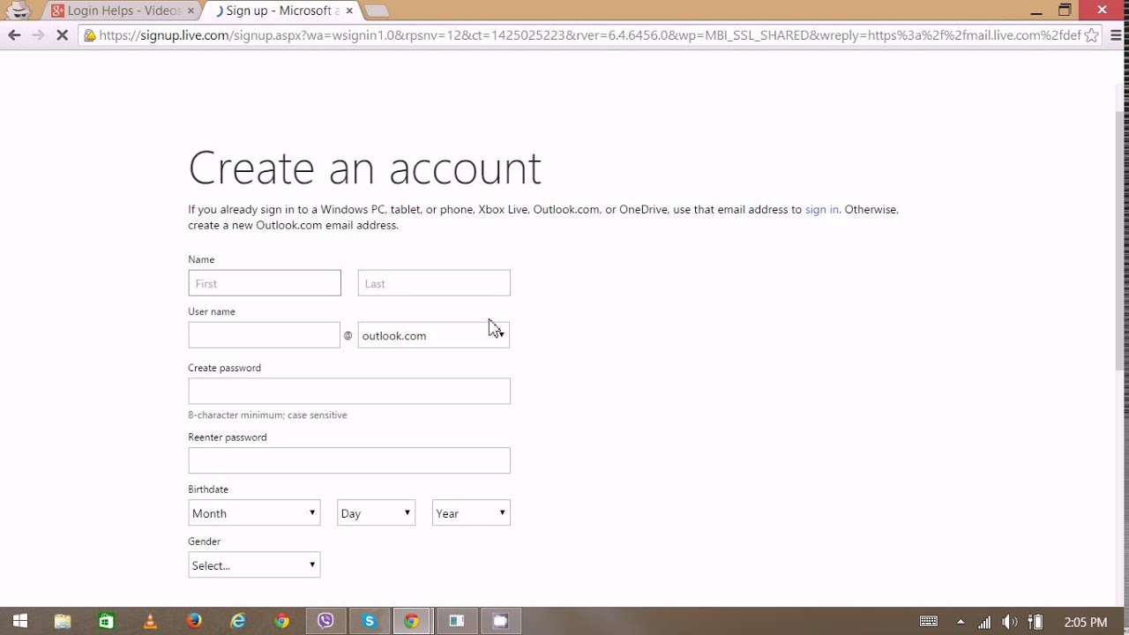Click the 2:05 PM taskbar clock
1129x635 pixels.
coord(1086,622)
